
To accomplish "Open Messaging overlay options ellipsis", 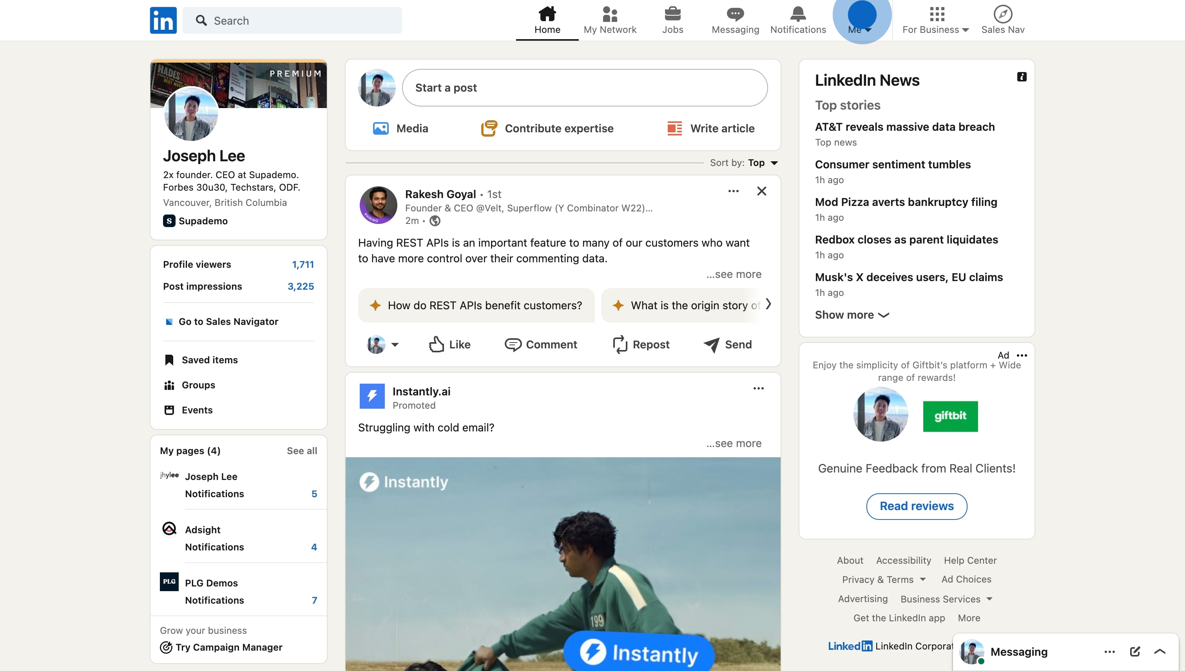I will click(x=1109, y=652).
